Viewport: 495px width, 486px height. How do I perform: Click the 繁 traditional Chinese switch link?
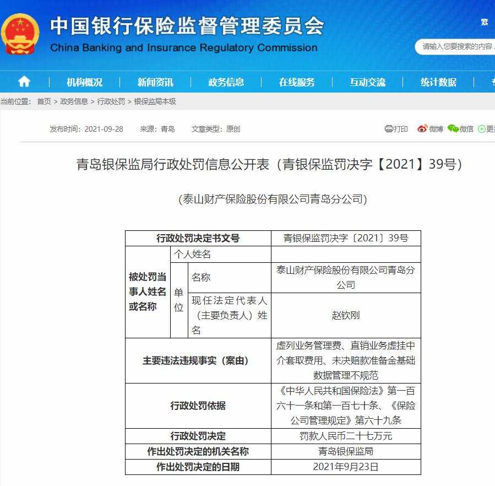485,22
